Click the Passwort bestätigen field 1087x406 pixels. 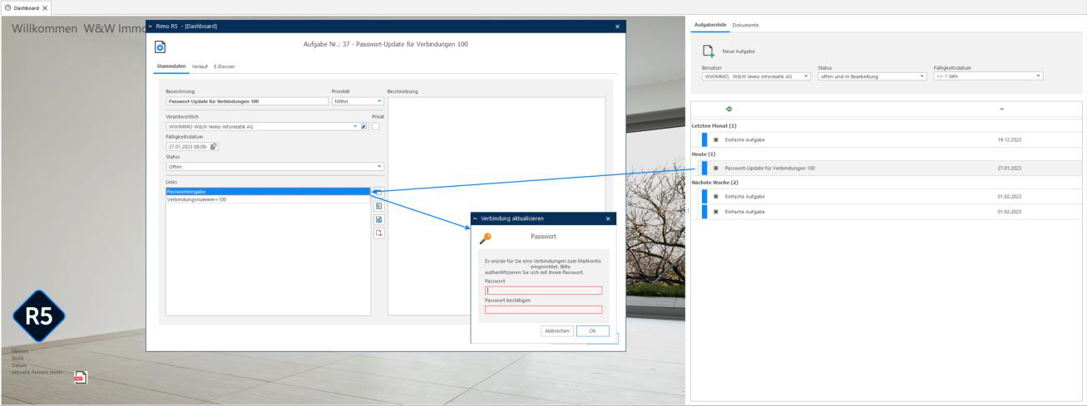click(543, 310)
